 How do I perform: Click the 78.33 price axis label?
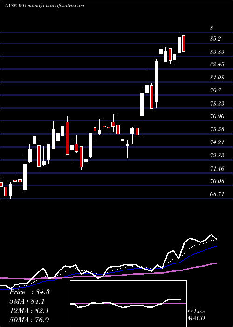tap(217, 103)
